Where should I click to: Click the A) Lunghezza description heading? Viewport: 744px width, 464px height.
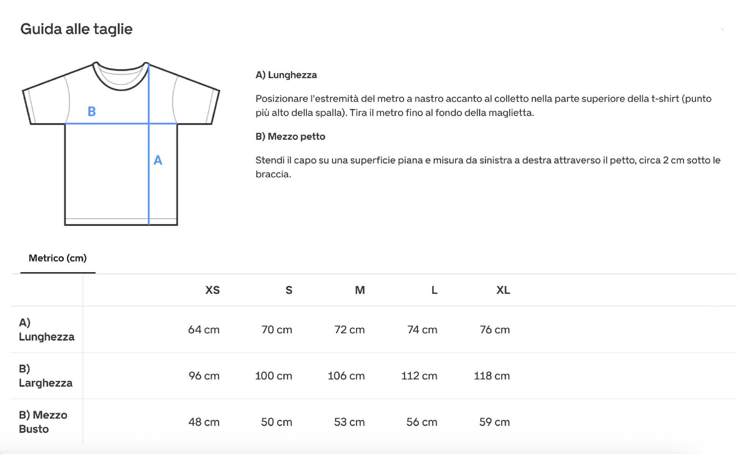pos(286,75)
